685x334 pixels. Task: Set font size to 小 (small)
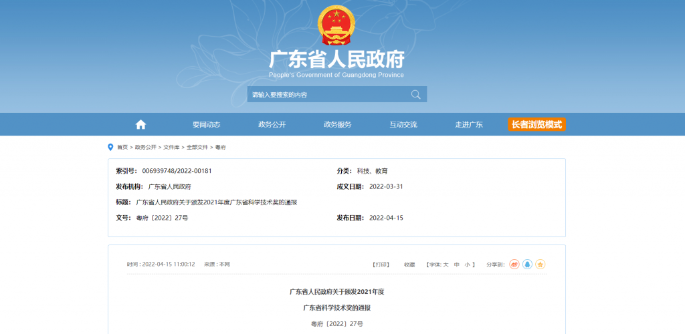tap(467, 265)
